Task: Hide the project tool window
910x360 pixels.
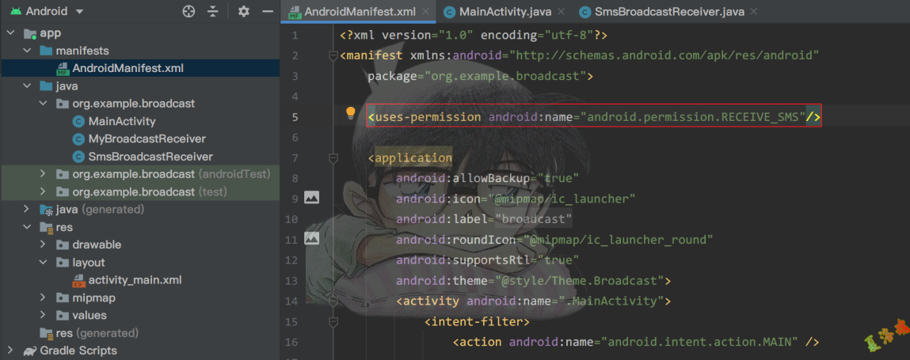Action: [268, 12]
